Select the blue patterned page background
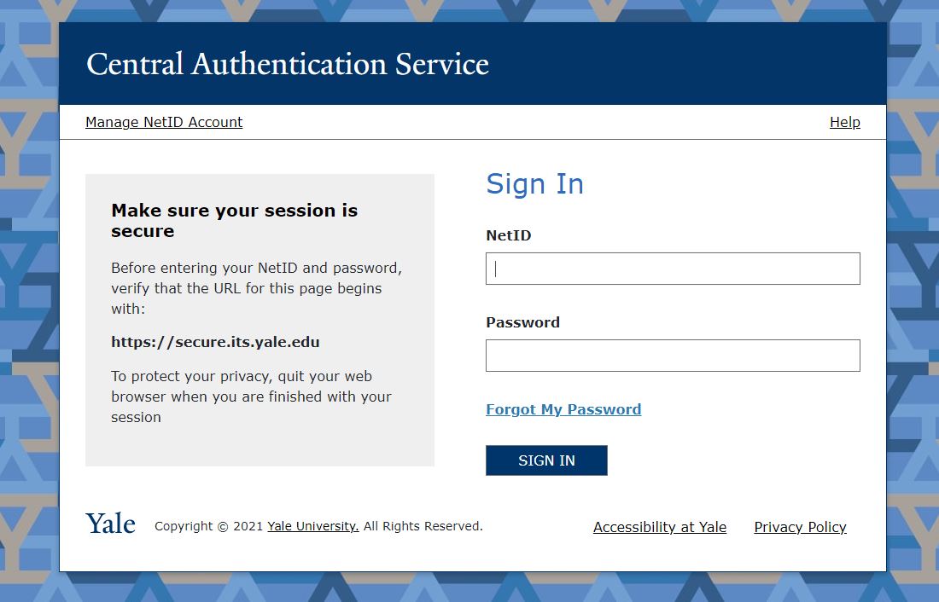Screen dimensions: 939x602 28,298
